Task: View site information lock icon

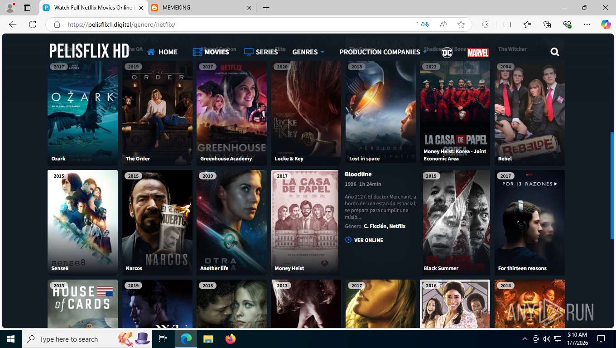Action: [x=57, y=24]
